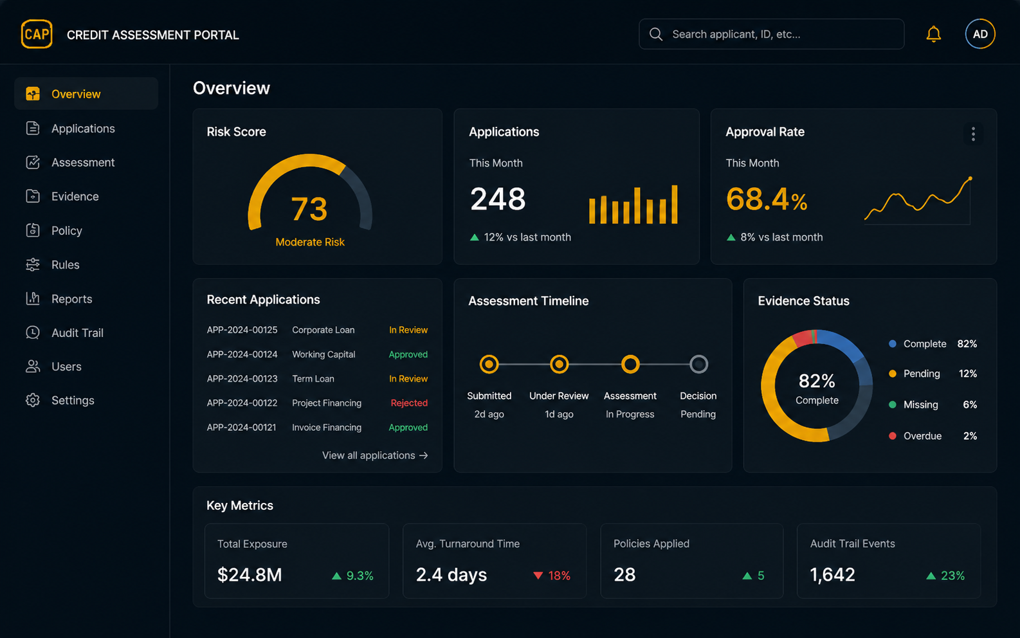
Task: Open application APP-2024-00124
Action: pos(242,354)
